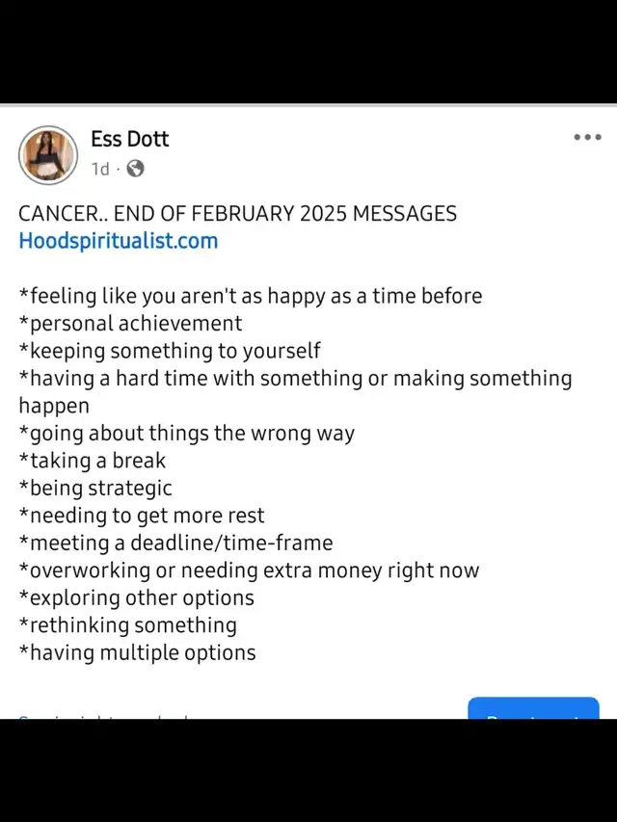Open Ess Dott's profile picture
This screenshot has height=822, width=617.
point(48,155)
